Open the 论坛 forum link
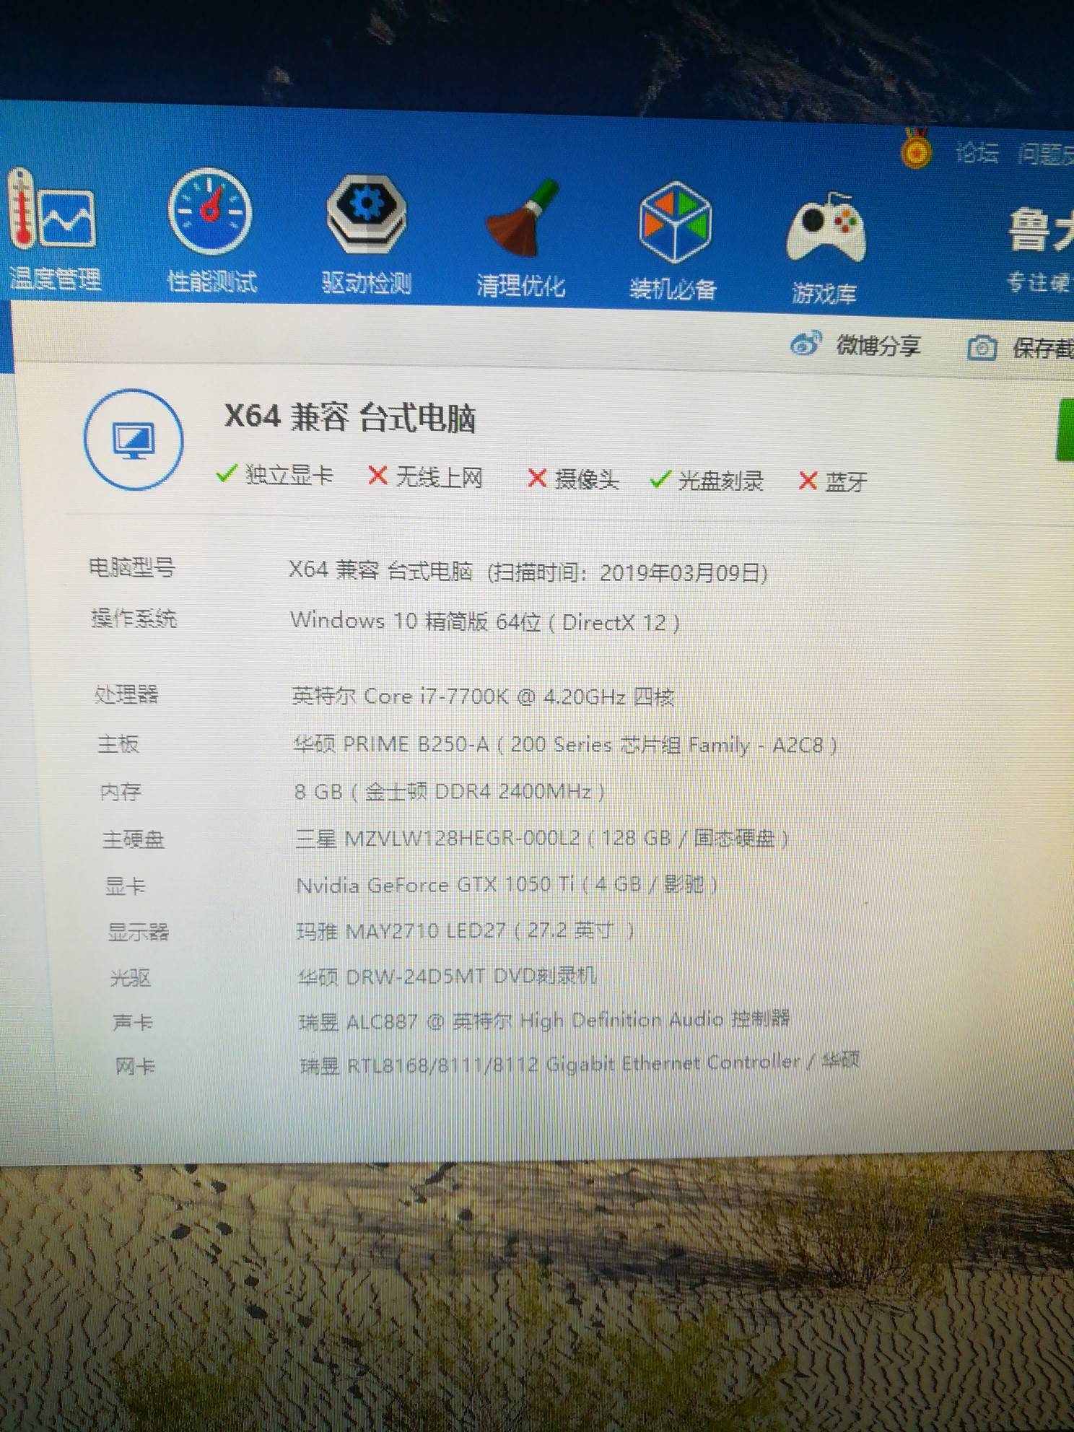 pos(976,152)
